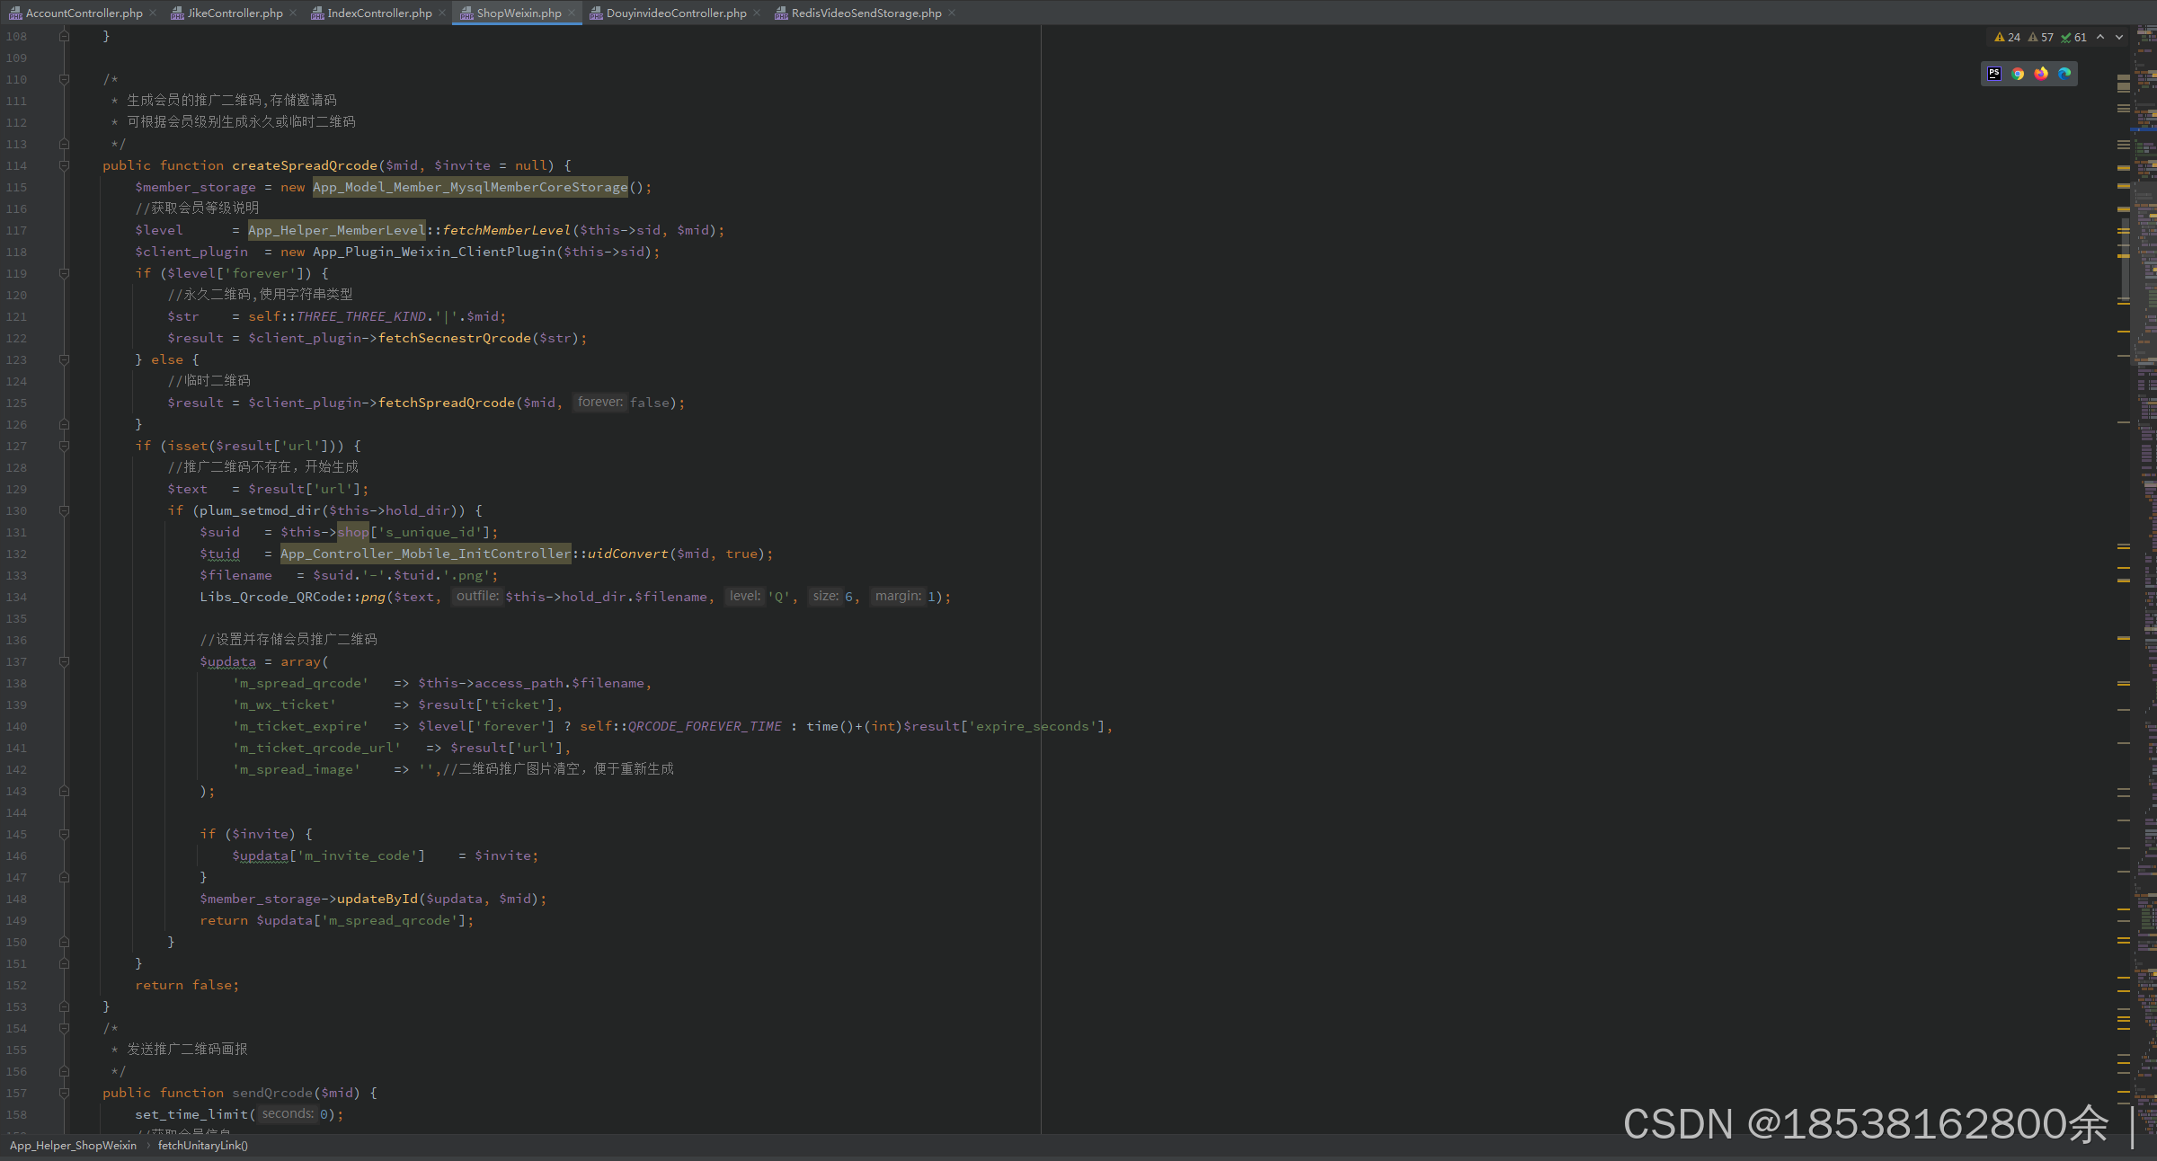Viewport: 2157px width, 1161px height.
Task: Close the ShopWeixin.php tab
Action: click(x=572, y=13)
